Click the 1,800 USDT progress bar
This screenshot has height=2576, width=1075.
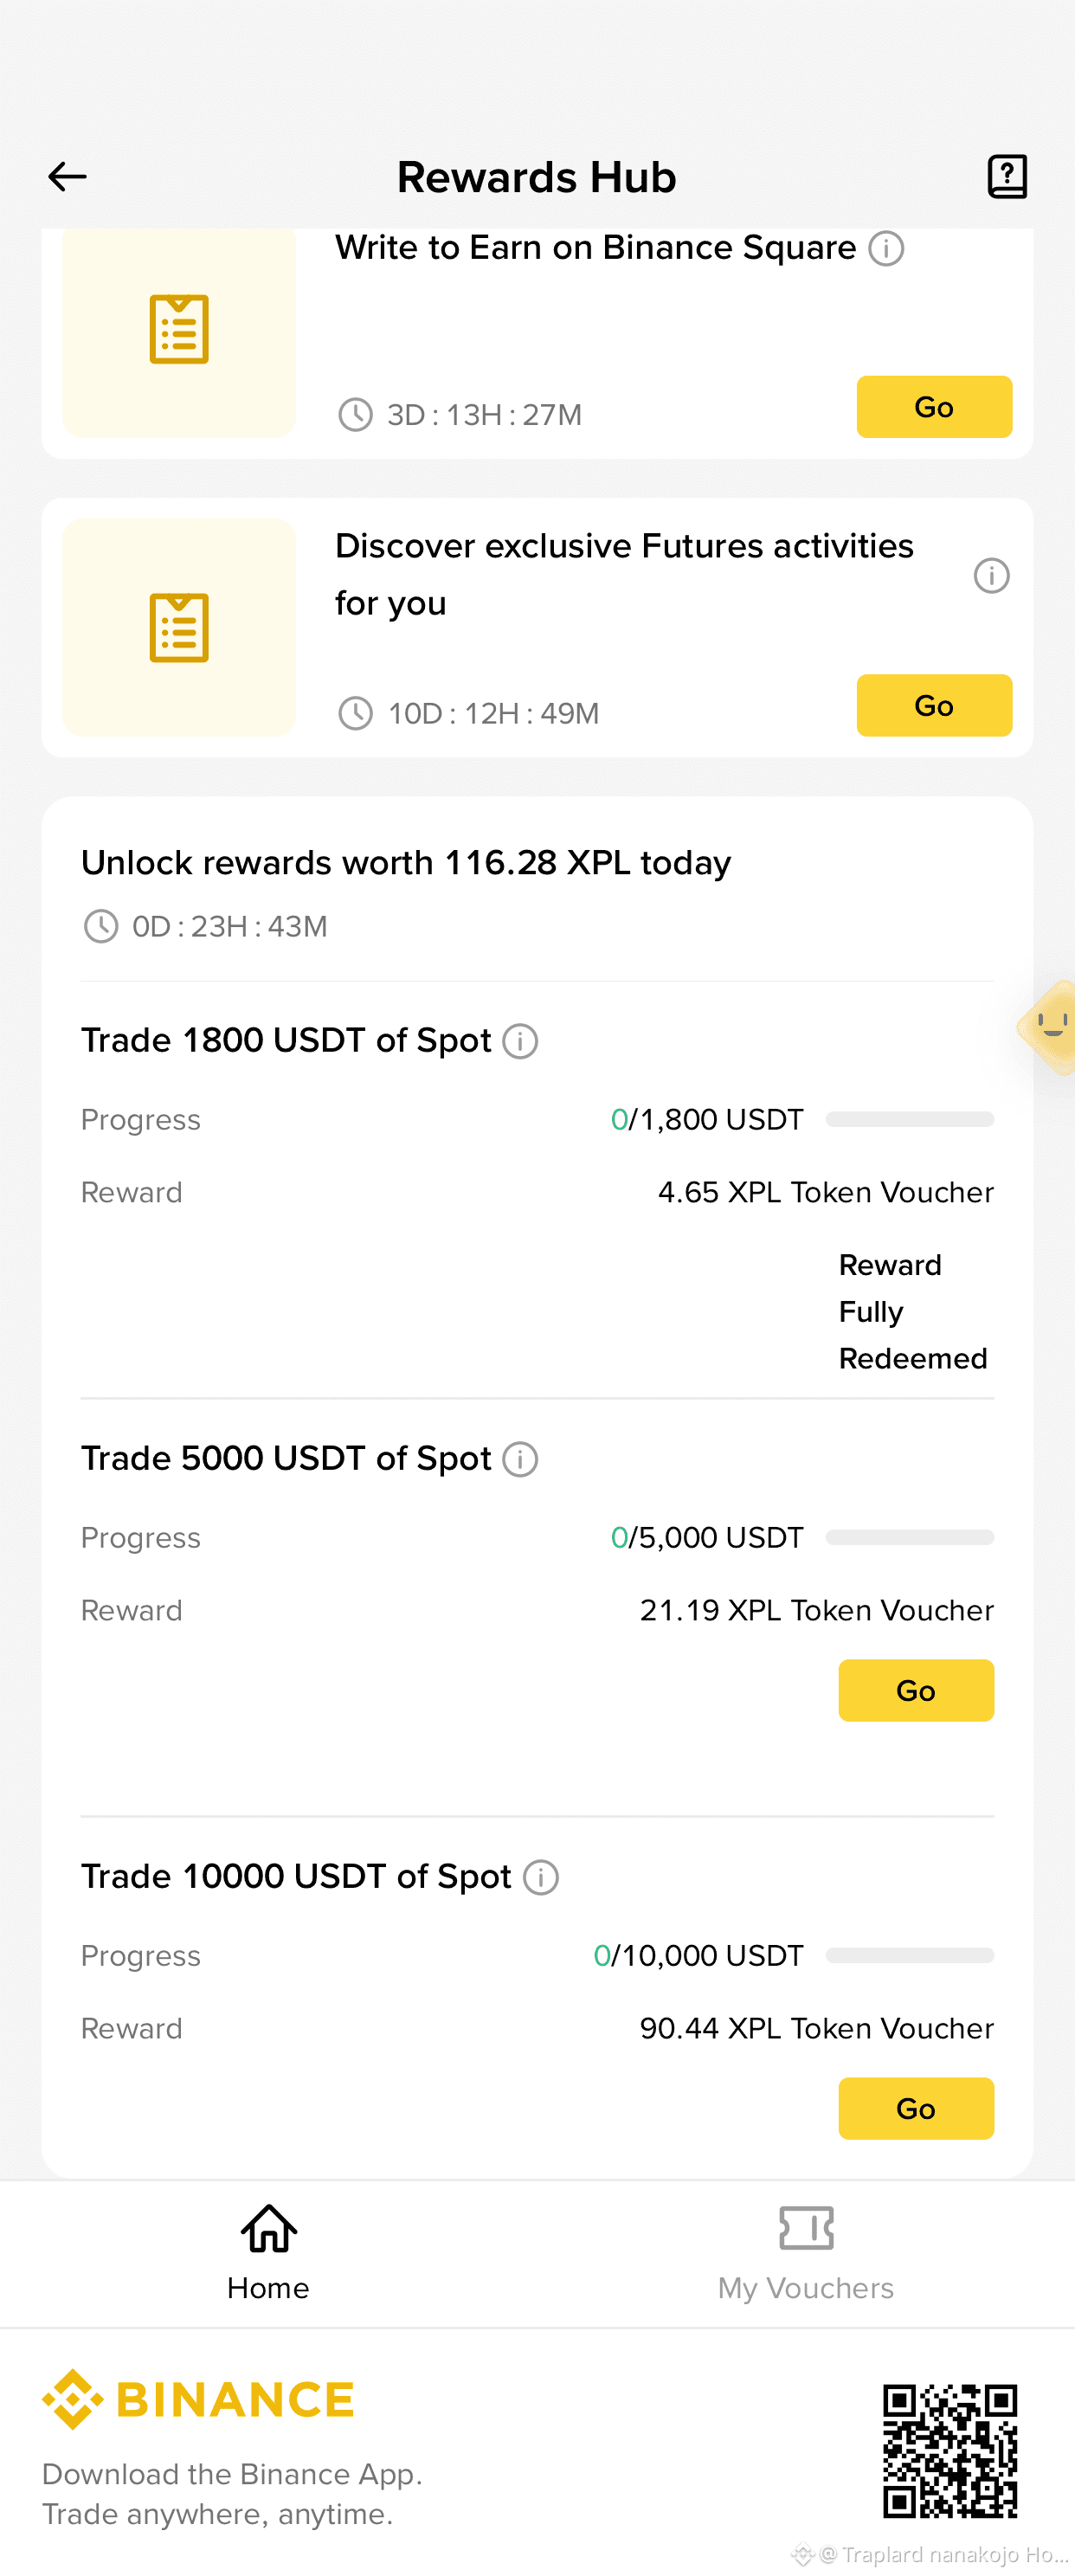(x=909, y=1119)
